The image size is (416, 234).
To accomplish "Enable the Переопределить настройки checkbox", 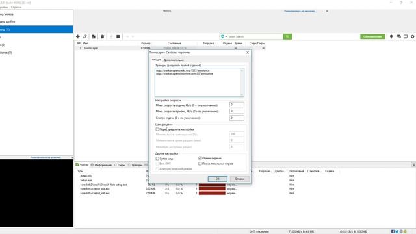I will 157,129.
